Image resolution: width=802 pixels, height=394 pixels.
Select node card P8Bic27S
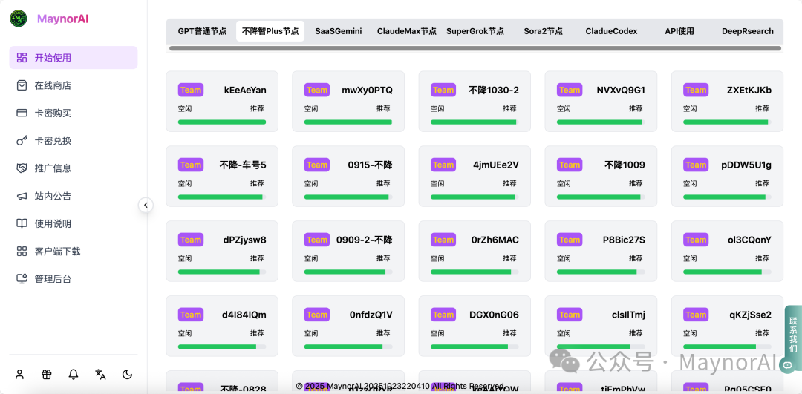point(601,251)
